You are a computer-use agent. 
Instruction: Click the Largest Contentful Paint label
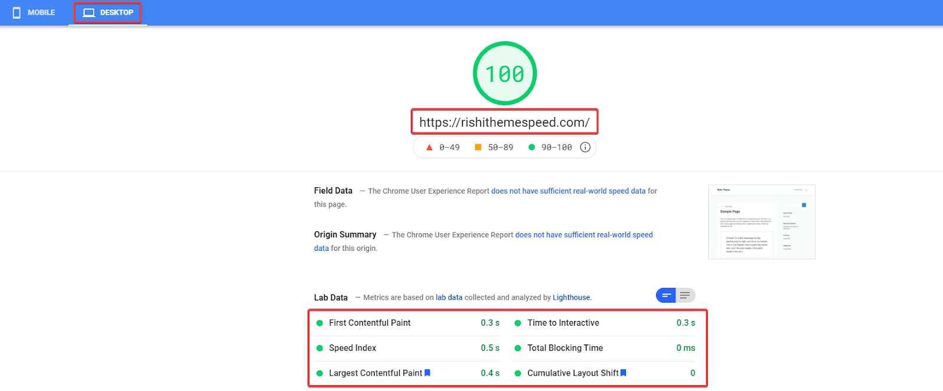tap(375, 373)
